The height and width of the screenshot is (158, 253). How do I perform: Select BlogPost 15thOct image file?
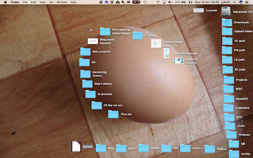pos(178,61)
